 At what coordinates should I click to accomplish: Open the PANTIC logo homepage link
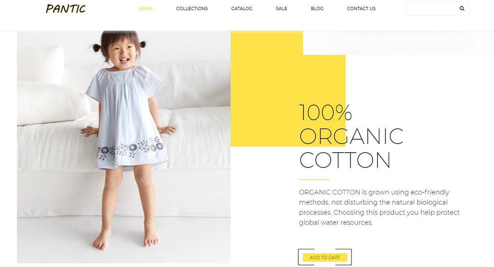click(66, 9)
